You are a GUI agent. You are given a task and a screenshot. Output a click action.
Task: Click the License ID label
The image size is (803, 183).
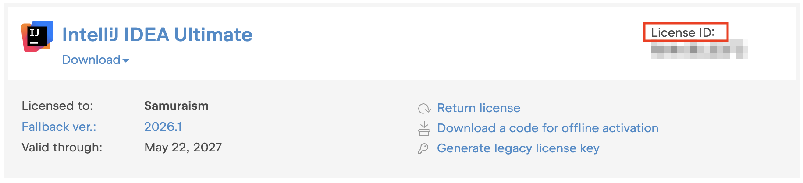click(x=683, y=32)
